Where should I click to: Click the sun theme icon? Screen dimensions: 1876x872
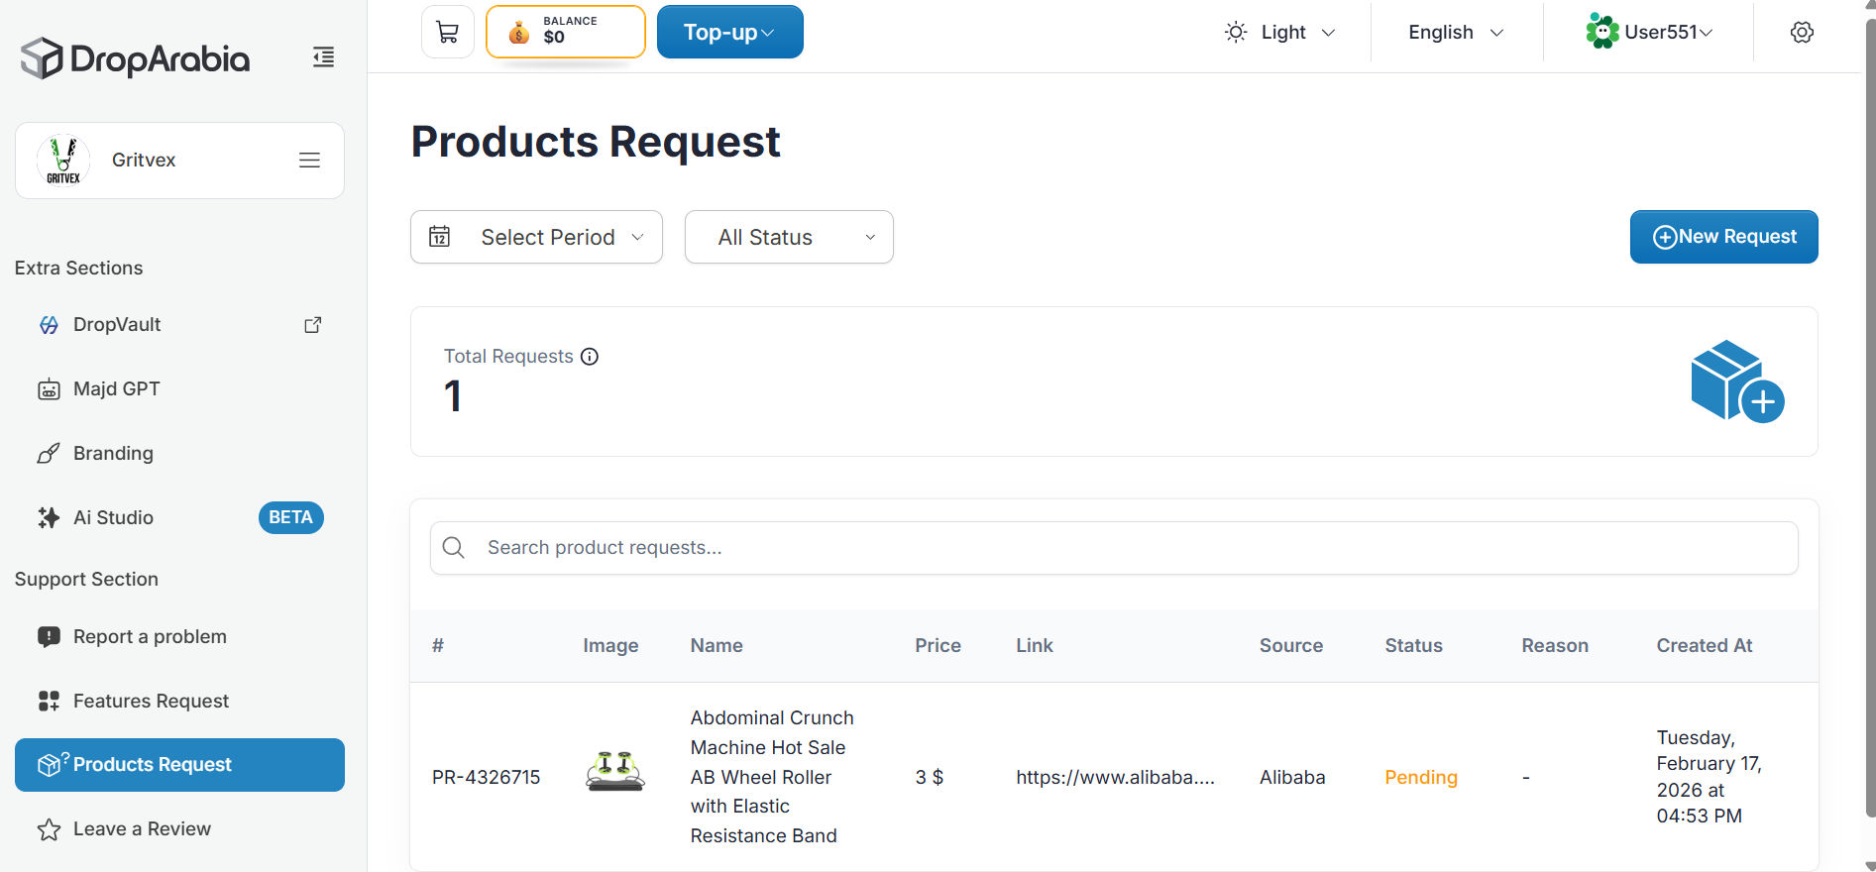(x=1236, y=33)
